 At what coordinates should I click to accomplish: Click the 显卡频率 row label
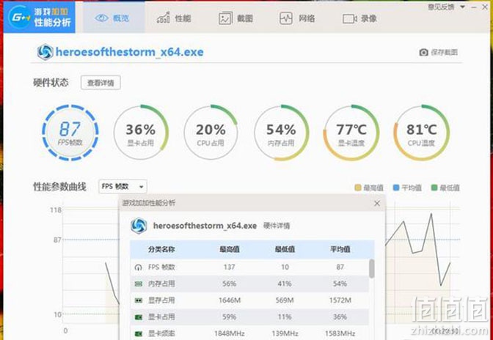161,333
